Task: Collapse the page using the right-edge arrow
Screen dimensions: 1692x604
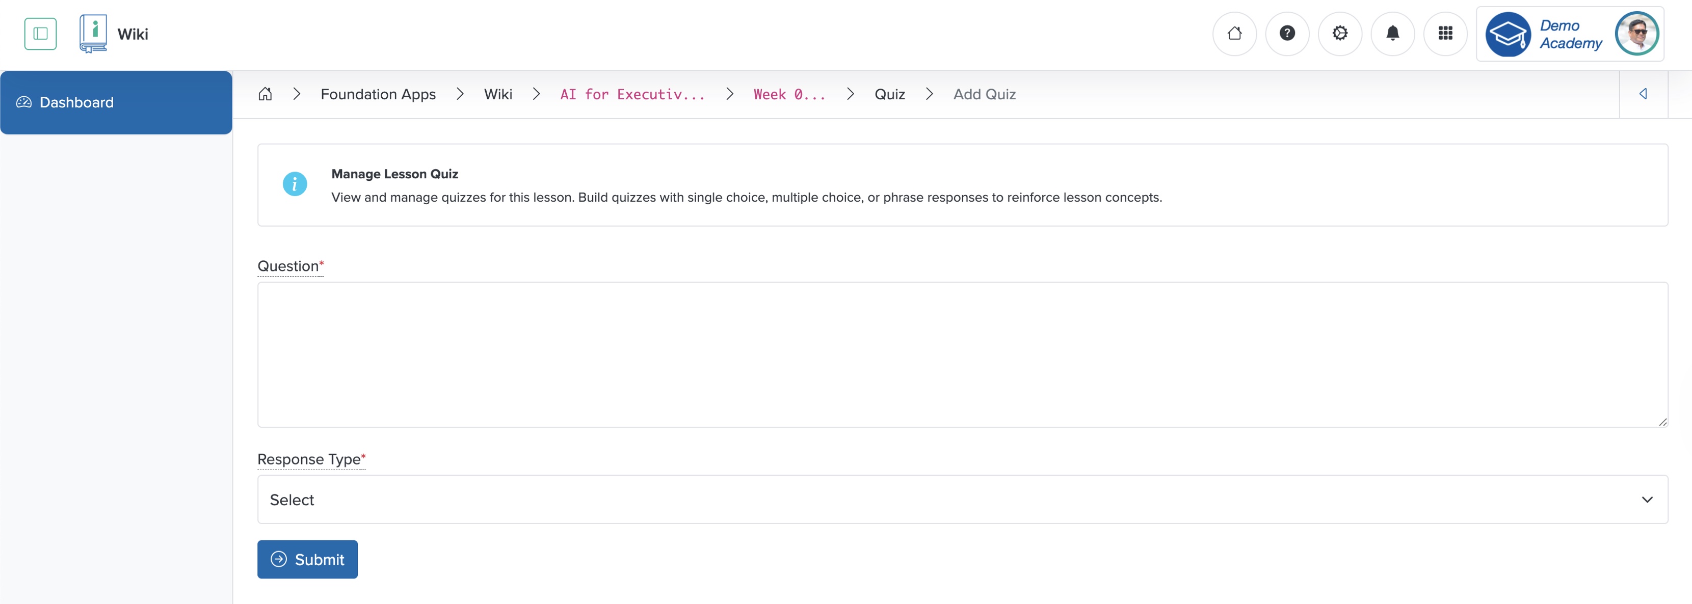Action: (x=1644, y=94)
